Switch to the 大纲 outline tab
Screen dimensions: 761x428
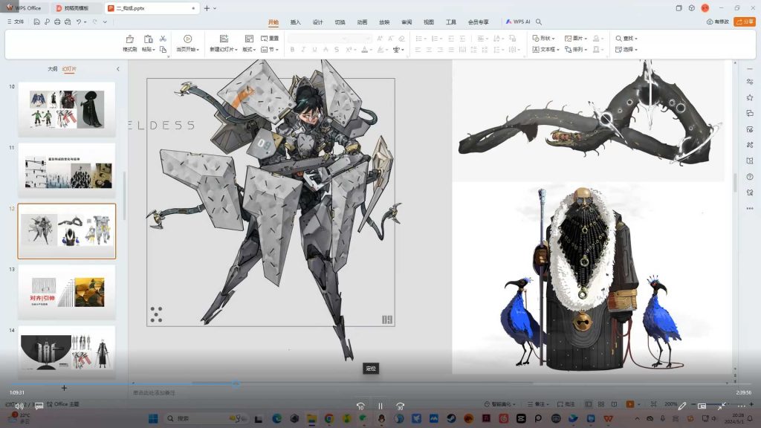click(x=53, y=68)
